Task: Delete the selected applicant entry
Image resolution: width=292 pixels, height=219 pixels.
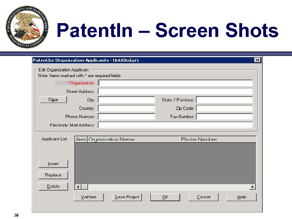Action: [53, 187]
